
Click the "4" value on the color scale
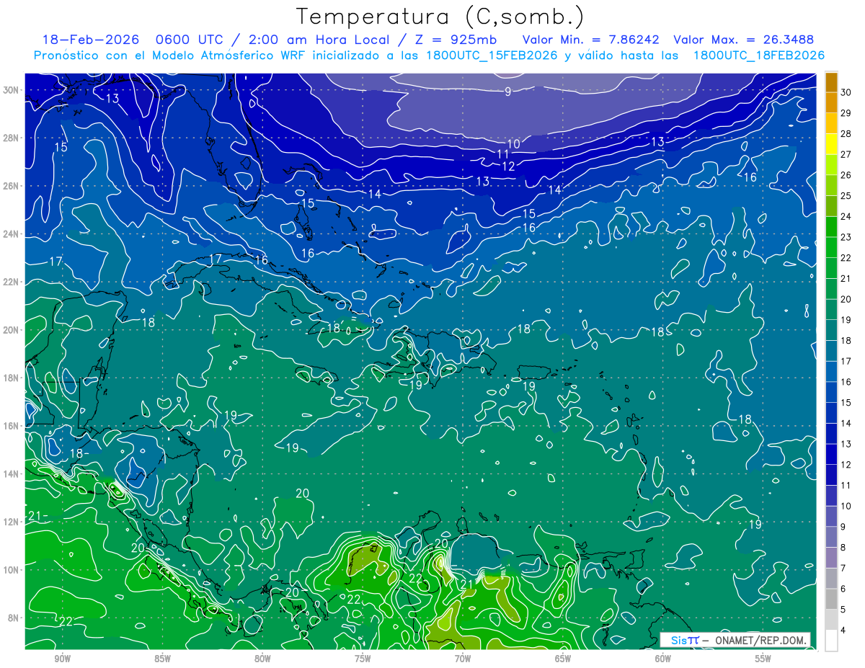[844, 631]
